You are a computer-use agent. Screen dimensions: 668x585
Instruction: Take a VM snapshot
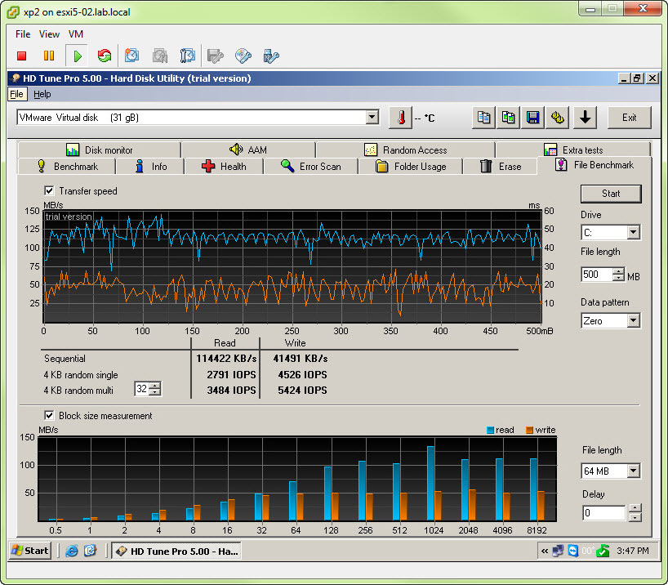coord(131,56)
